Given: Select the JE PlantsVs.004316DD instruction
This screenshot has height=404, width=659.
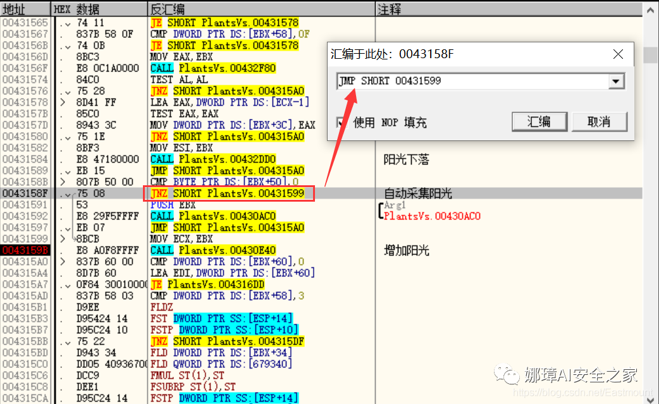Looking at the screenshot, I should (x=207, y=285).
